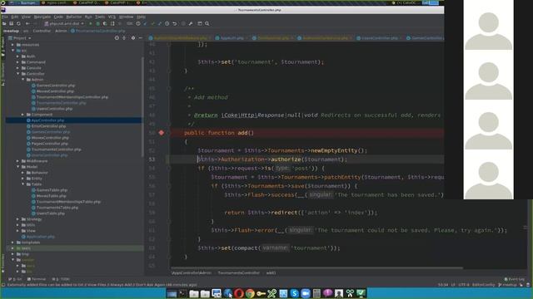Image resolution: width=533 pixels, height=299 pixels.
Task: Click the run configuration play icon
Action: 91,24
